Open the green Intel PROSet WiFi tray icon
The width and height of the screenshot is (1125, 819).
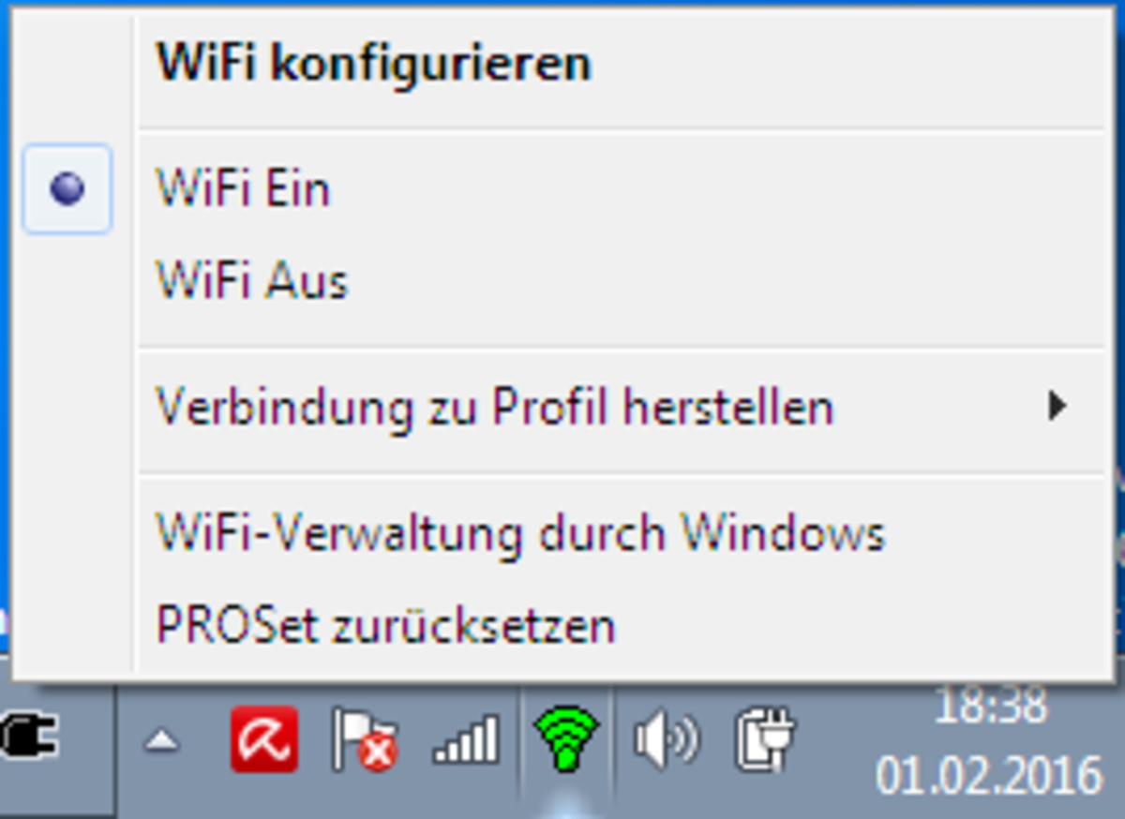pyautogui.click(x=566, y=739)
